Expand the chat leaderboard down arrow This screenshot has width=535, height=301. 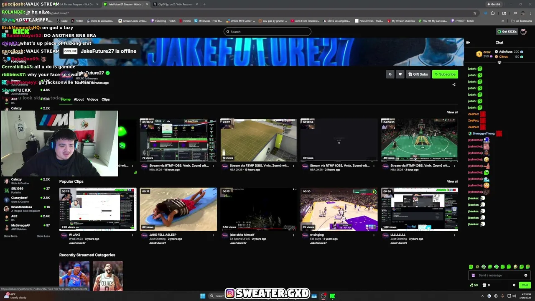[x=499, y=63]
